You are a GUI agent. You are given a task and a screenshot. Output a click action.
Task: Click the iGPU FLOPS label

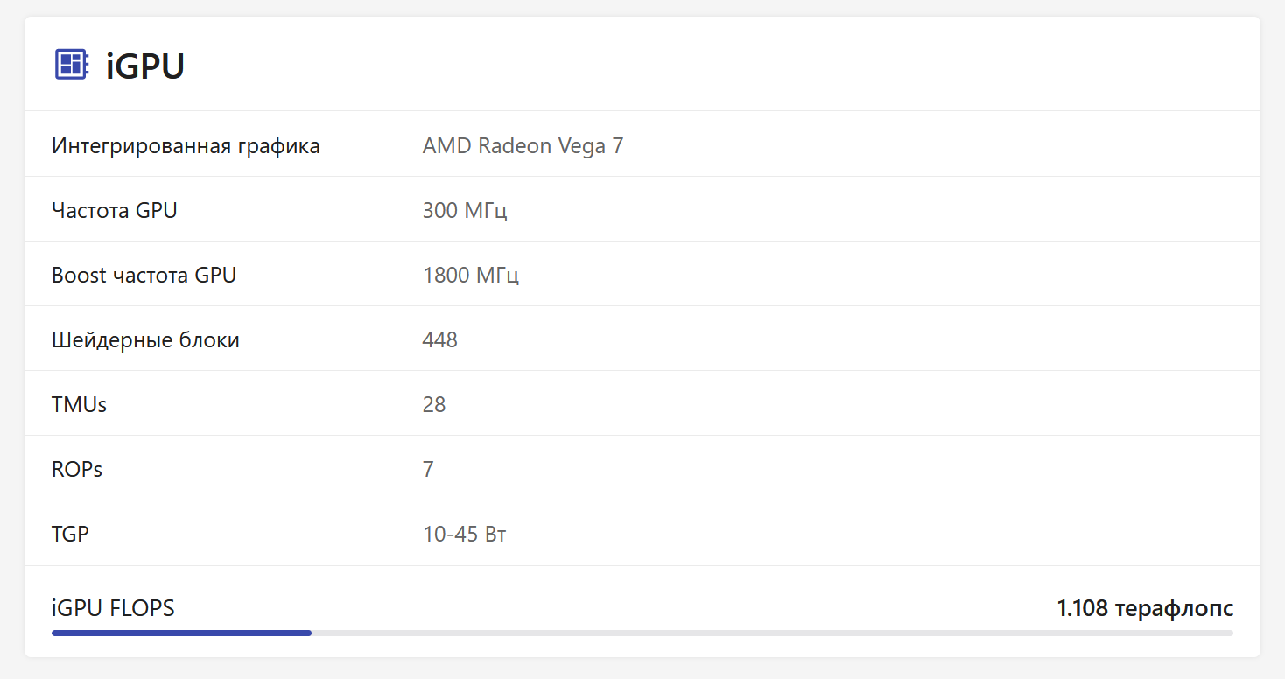pyautogui.click(x=113, y=608)
